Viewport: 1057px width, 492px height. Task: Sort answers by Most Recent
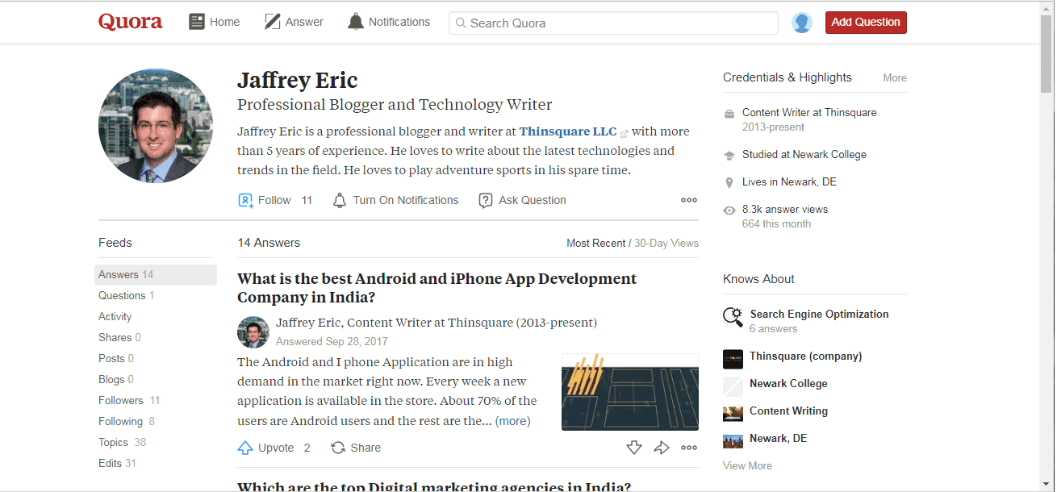(595, 243)
